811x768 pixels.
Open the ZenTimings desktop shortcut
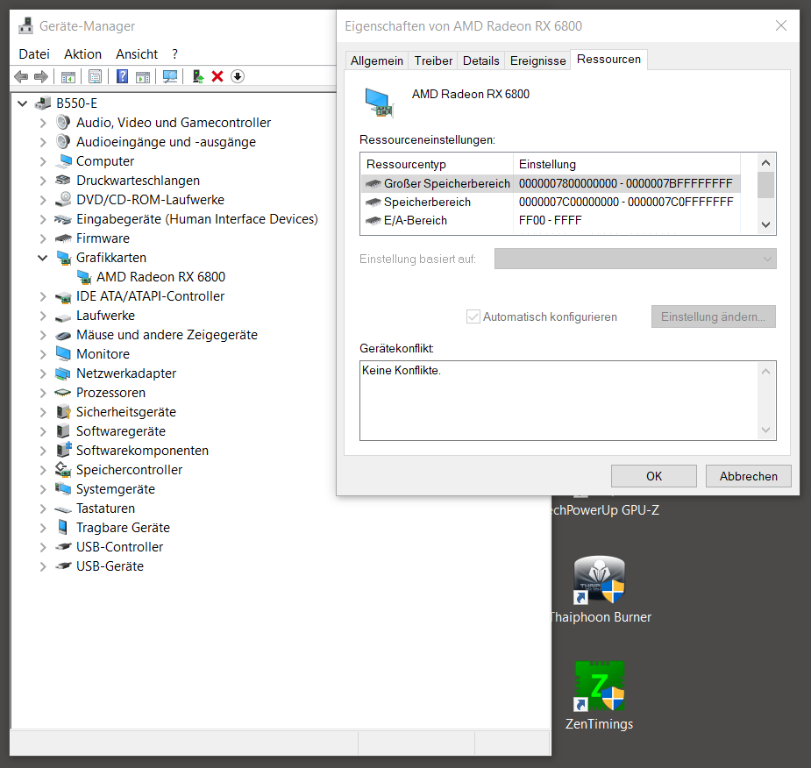pos(600,695)
